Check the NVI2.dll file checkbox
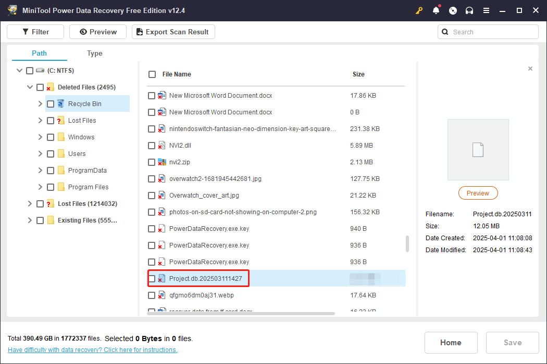 pos(152,146)
